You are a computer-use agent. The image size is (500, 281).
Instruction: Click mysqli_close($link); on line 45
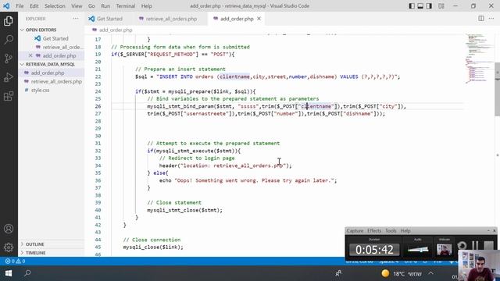(x=153, y=247)
